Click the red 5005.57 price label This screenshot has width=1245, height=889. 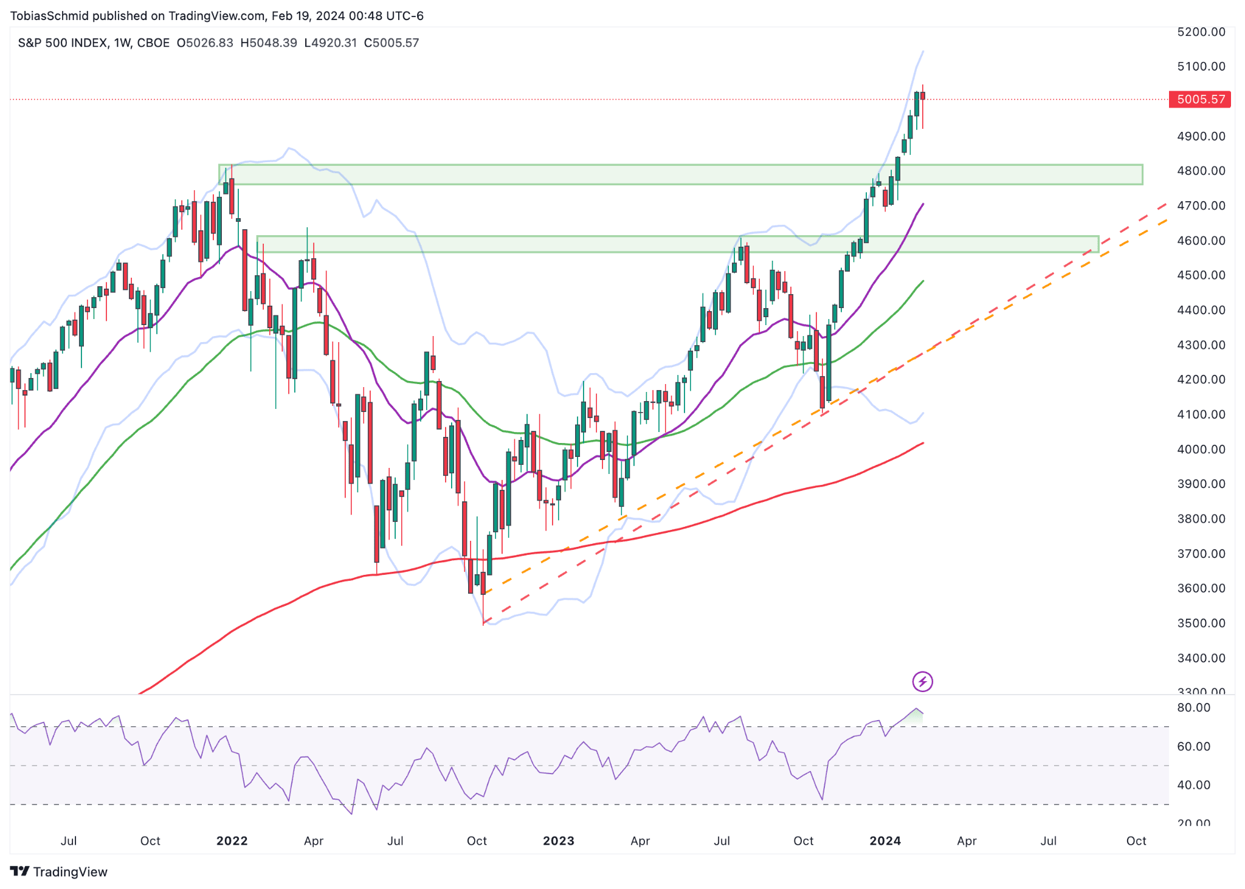(x=1200, y=99)
